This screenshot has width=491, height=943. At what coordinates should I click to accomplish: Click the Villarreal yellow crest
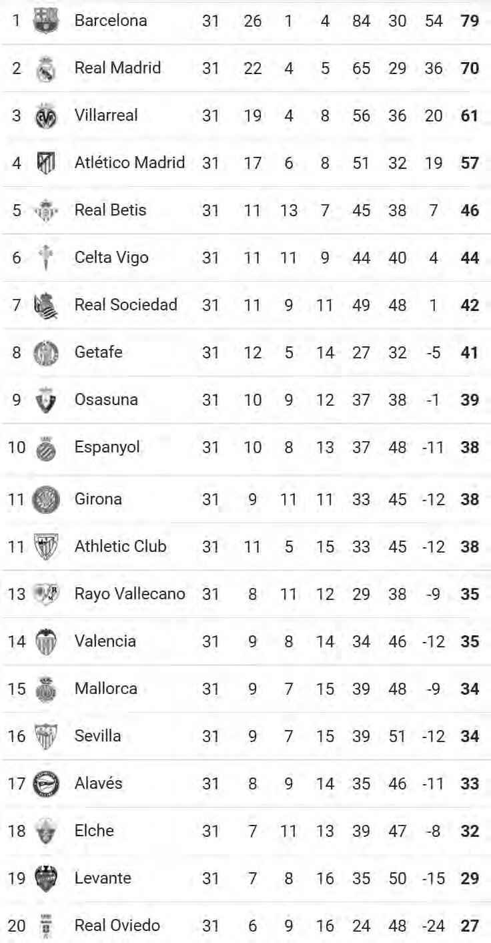[46, 115]
